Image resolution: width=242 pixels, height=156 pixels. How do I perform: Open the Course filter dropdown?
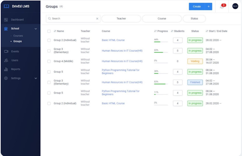162,19
